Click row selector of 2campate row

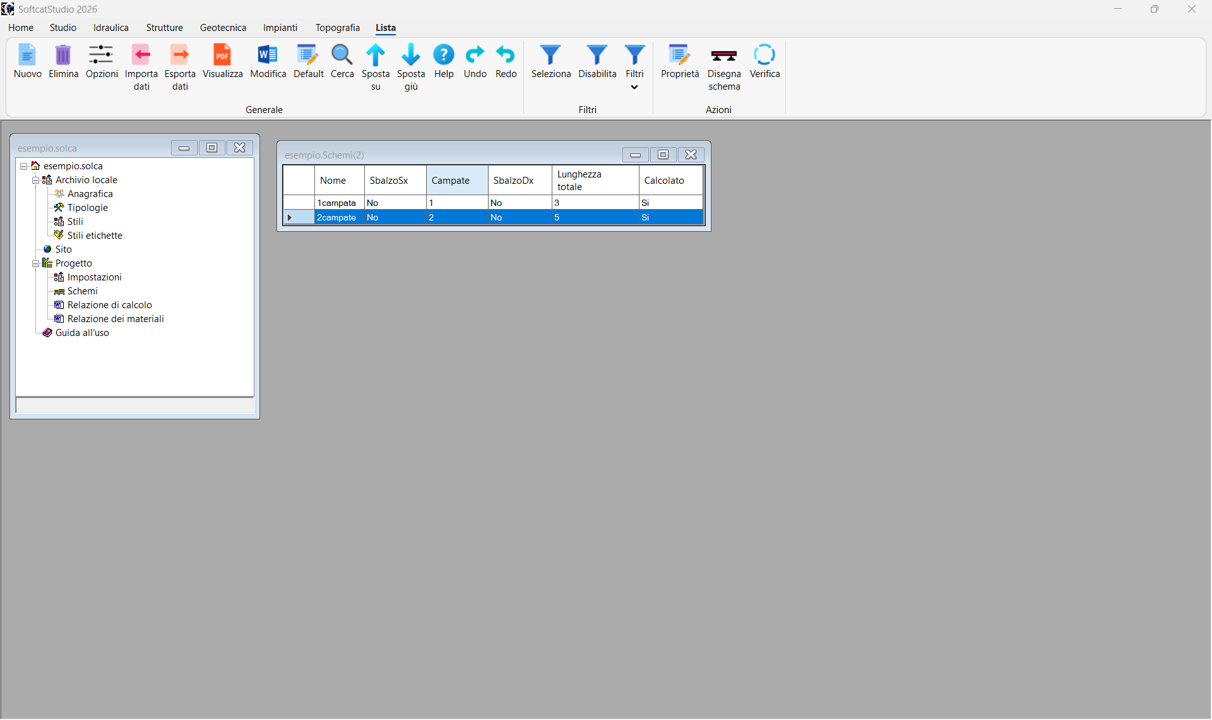(299, 217)
